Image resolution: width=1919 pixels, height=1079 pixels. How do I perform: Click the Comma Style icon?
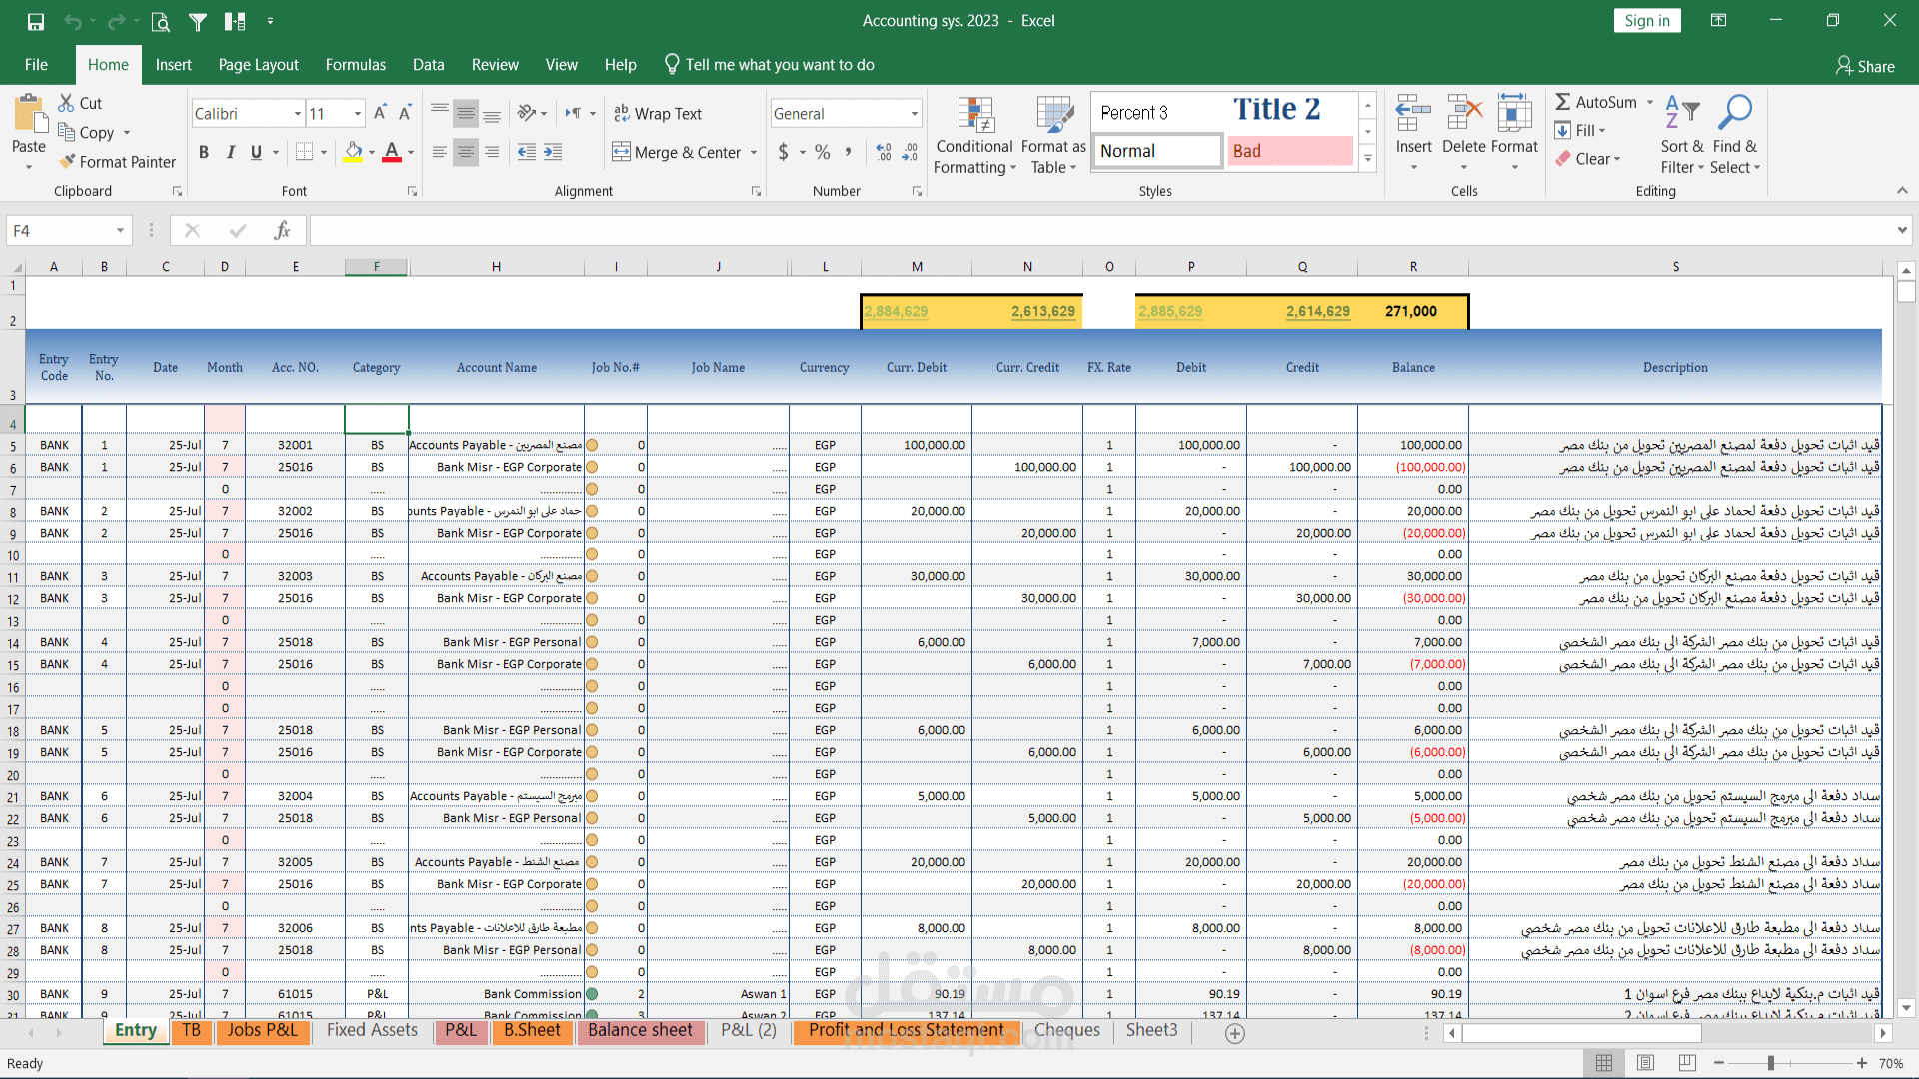848,152
